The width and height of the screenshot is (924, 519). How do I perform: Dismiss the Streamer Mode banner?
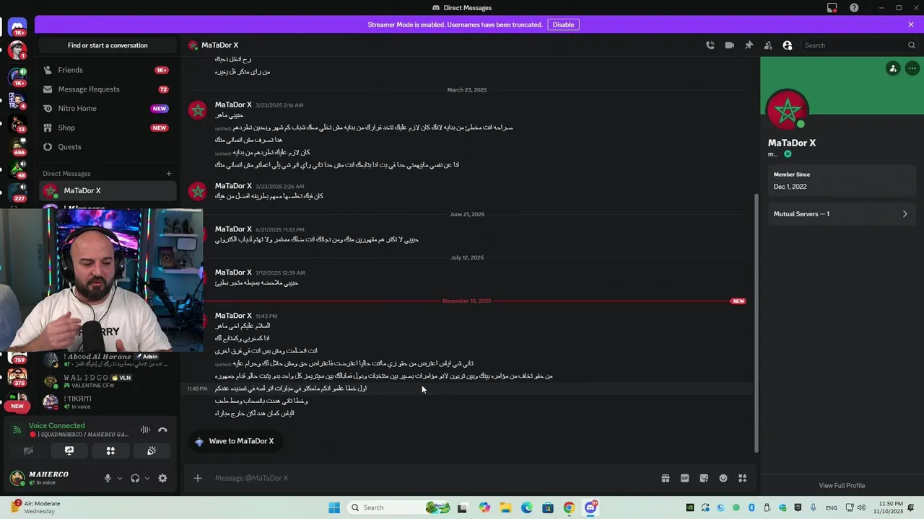911,25
